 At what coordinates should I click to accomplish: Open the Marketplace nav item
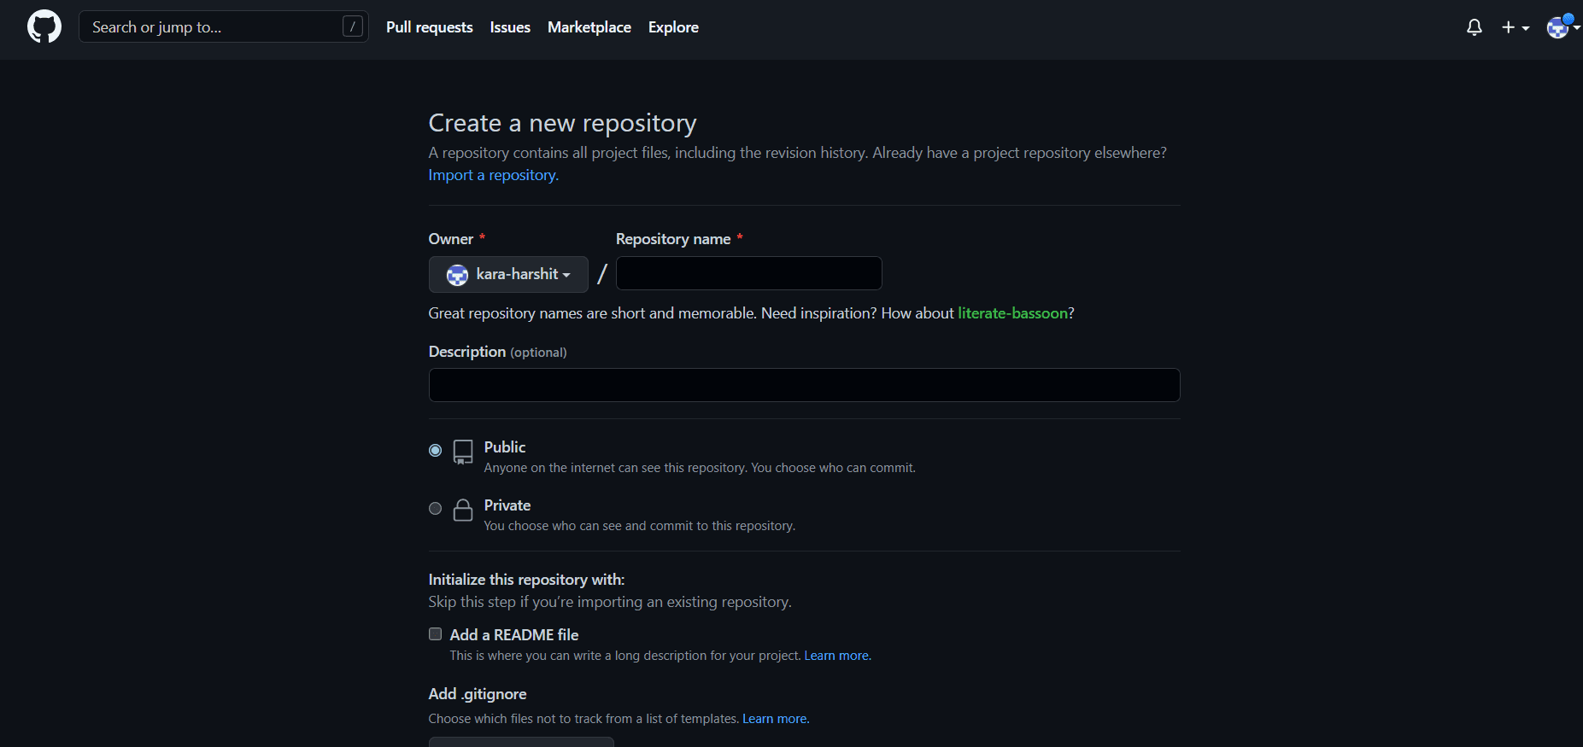589,27
